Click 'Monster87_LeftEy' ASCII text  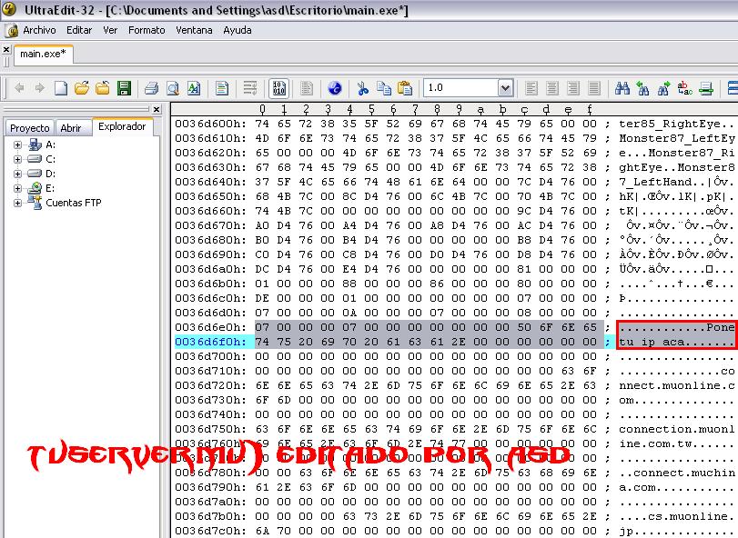coord(677,138)
